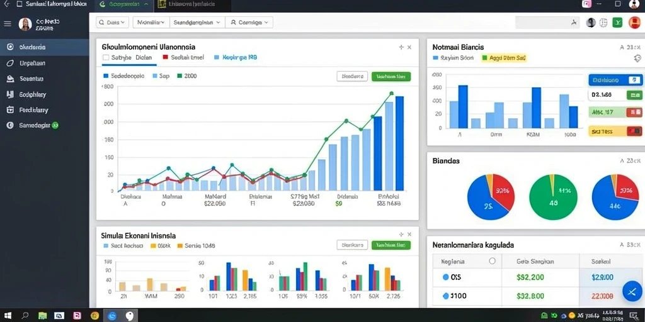Open the Seandgenginian dropdown

click(x=197, y=23)
